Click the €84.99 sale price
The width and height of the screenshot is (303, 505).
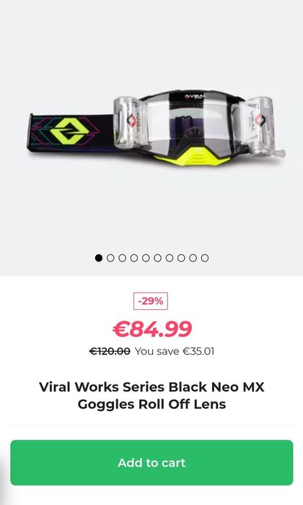(151, 329)
